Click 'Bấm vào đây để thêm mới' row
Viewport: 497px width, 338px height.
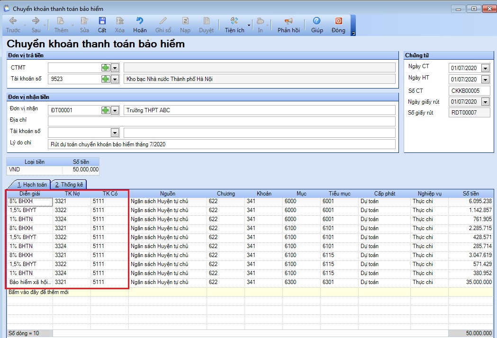click(250, 292)
